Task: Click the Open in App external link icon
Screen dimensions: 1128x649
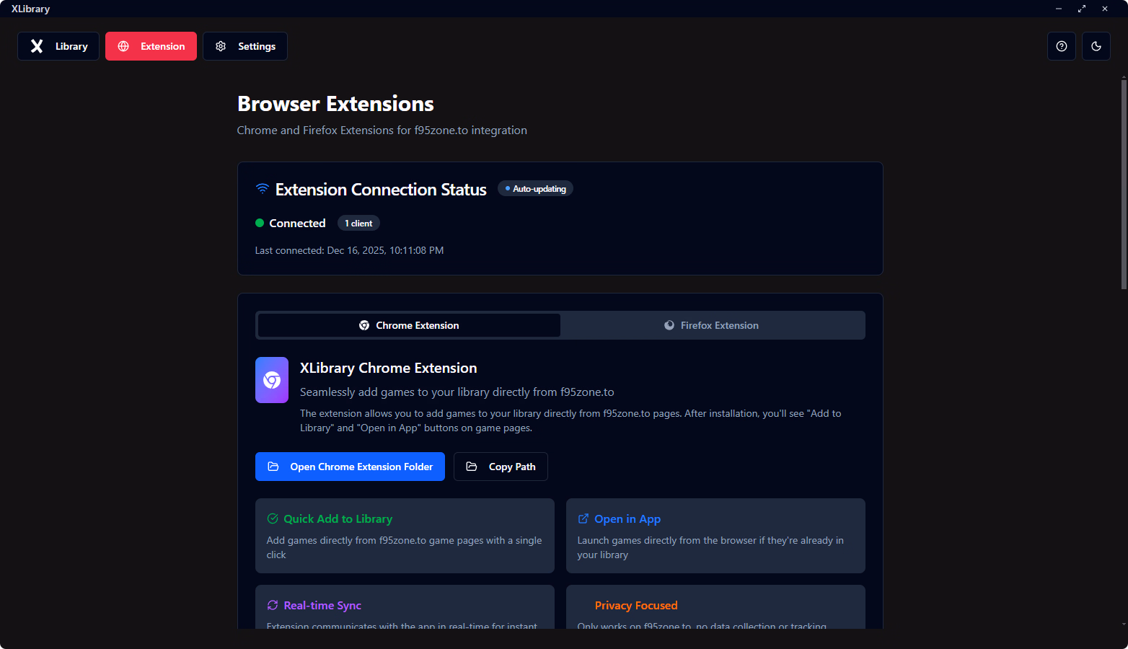Action: pos(583,518)
